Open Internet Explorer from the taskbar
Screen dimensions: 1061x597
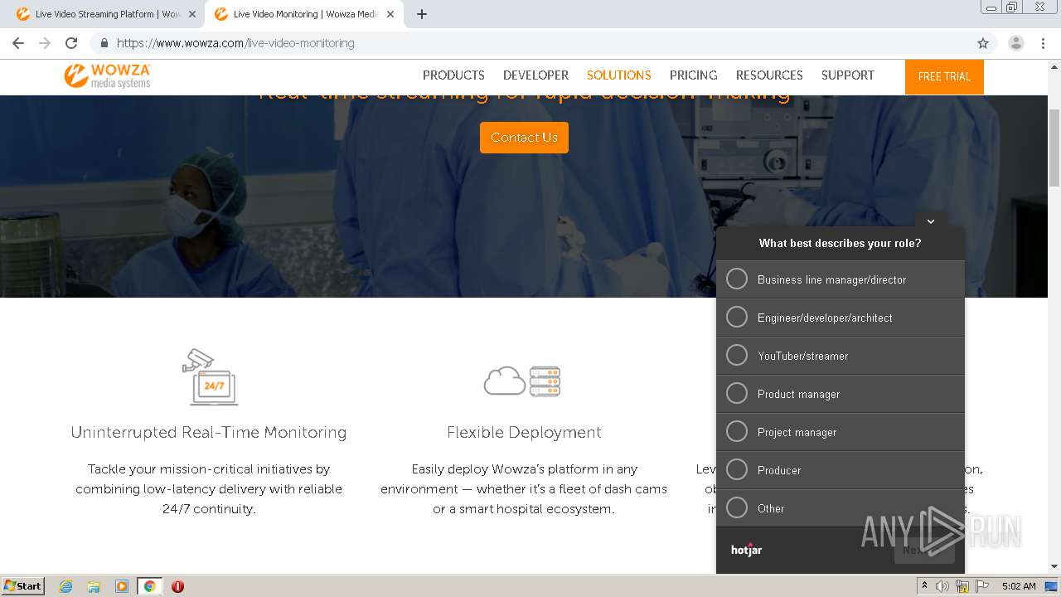pos(65,586)
